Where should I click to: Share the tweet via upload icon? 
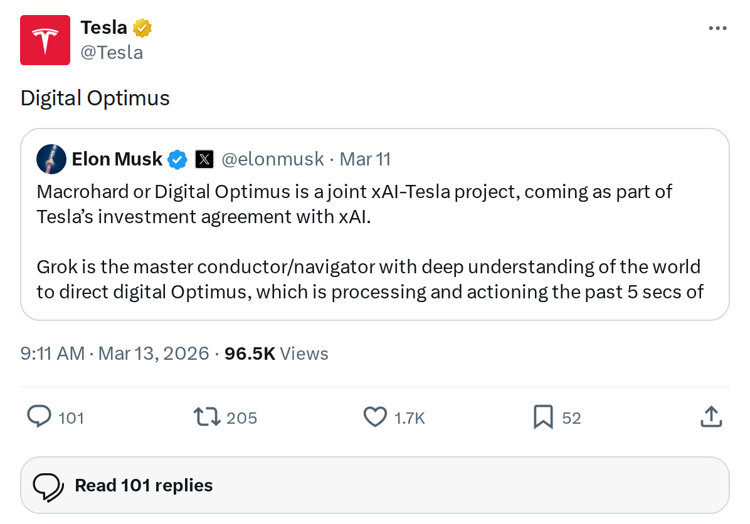[710, 416]
